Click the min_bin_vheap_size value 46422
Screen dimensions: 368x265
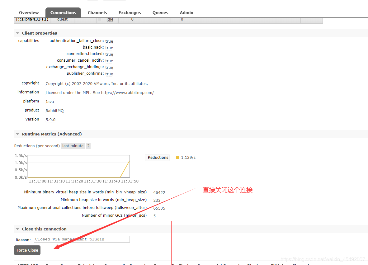pyautogui.click(x=159, y=193)
